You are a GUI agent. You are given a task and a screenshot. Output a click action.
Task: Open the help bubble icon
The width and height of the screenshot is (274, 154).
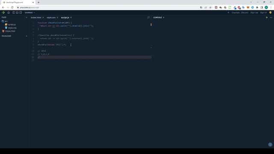(270, 145)
